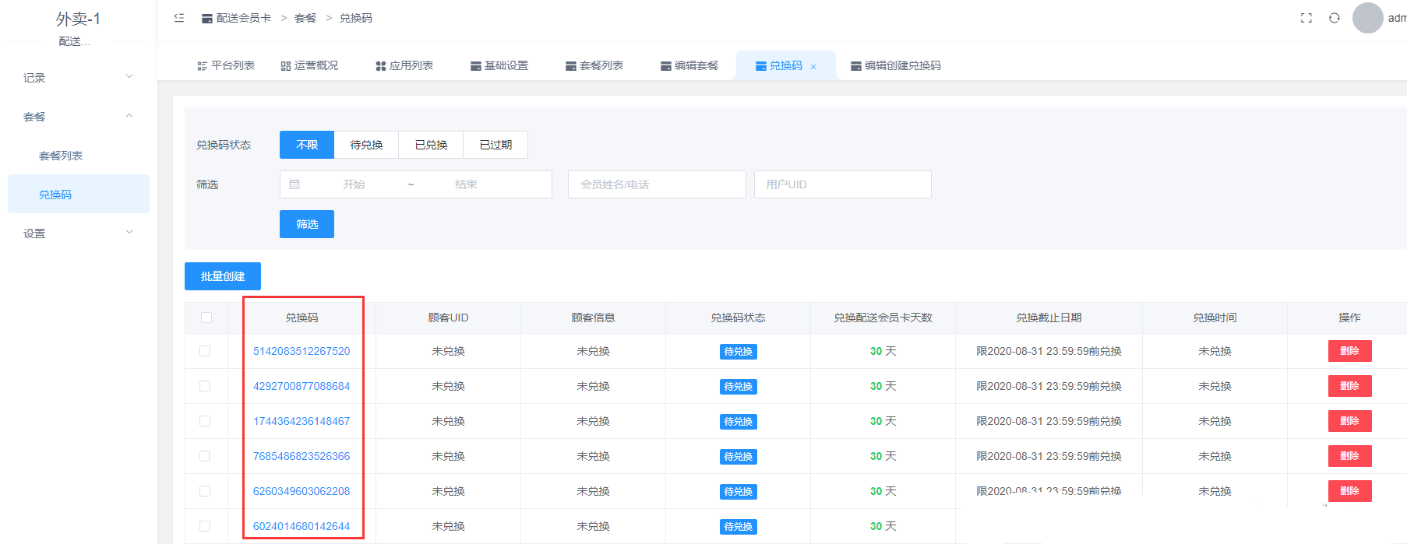The width and height of the screenshot is (1407, 544).
Task: Select the header select-all checkbox
Action: click(206, 318)
